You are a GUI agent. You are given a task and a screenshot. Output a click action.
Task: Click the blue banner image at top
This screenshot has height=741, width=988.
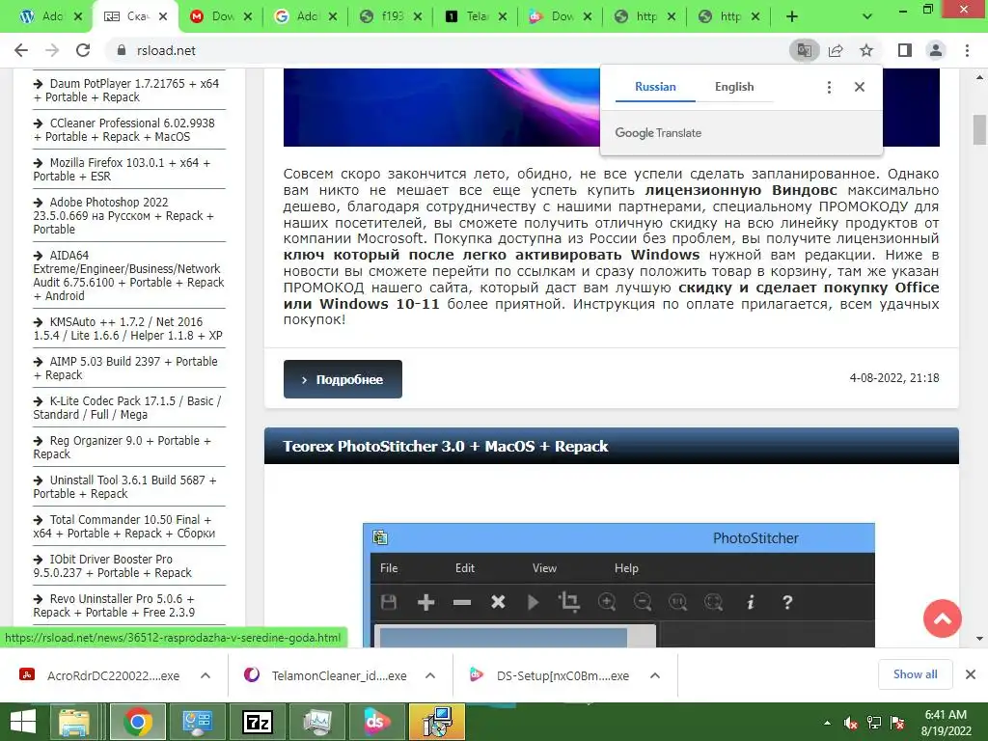click(441, 107)
